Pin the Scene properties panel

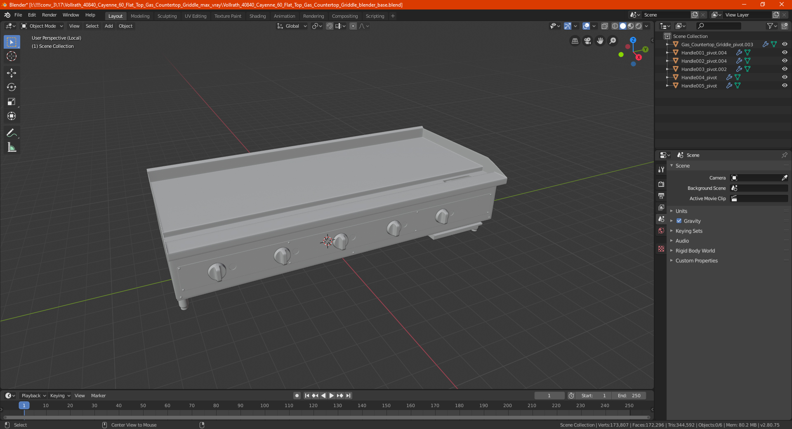coord(784,155)
